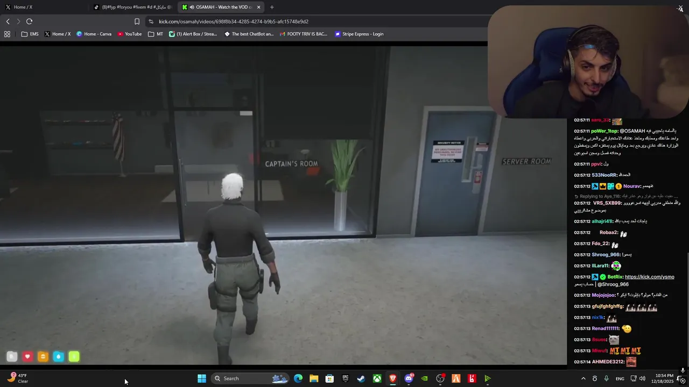
Task: Select the Nourav chat username
Action: [631, 186]
